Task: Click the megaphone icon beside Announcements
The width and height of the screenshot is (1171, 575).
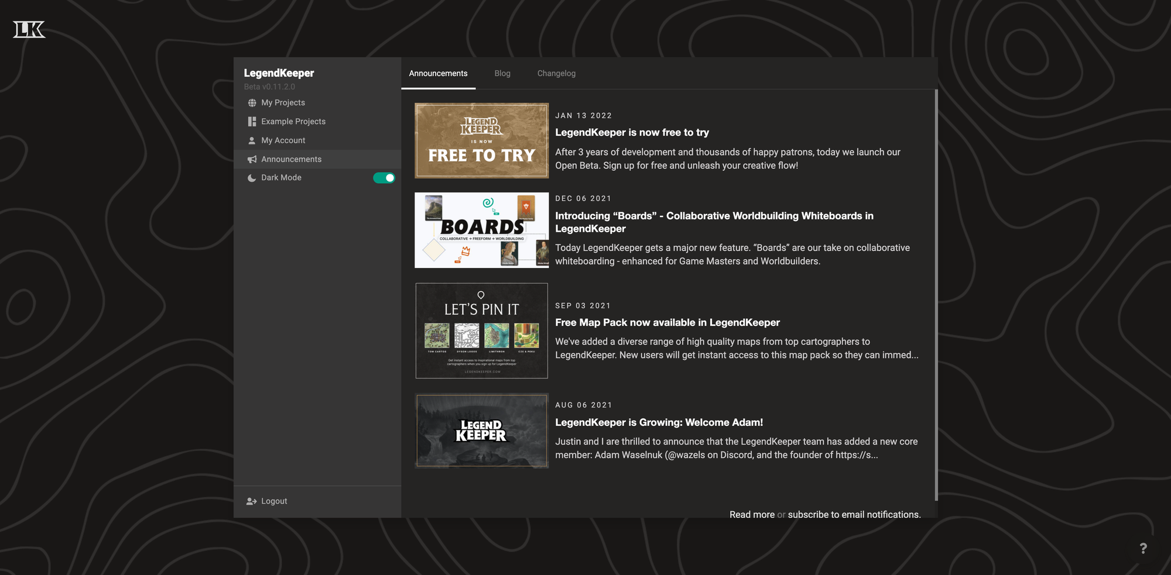Action: coord(252,159)
